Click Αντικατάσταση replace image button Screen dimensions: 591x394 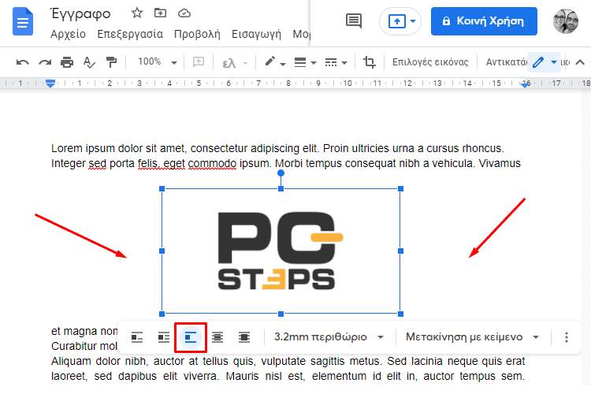(x=506, y=61)
